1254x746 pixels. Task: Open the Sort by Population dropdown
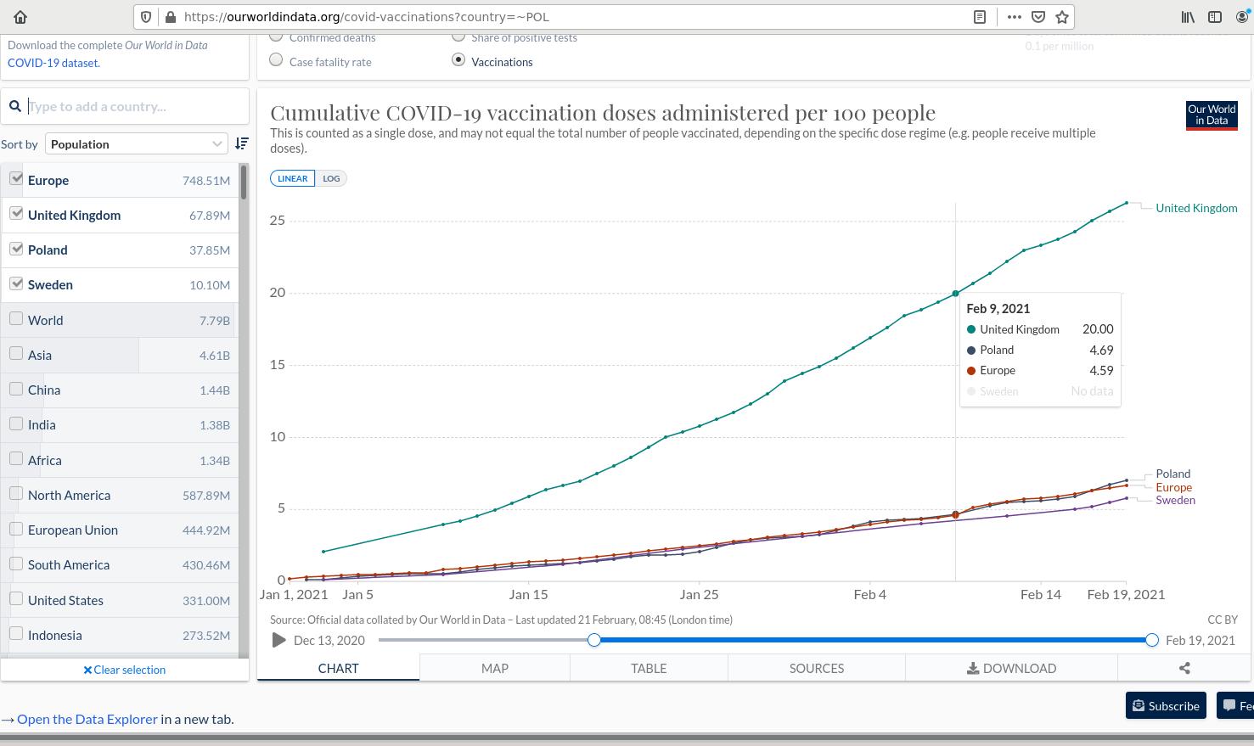pos(136,143)
